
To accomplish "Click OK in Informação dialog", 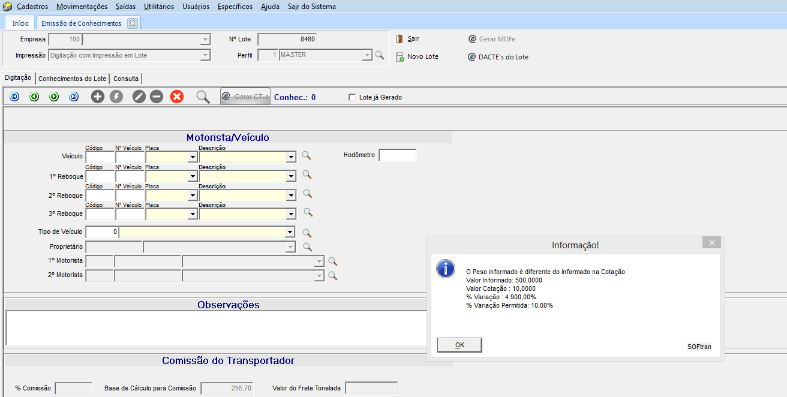I will click(x=459, y=345).
